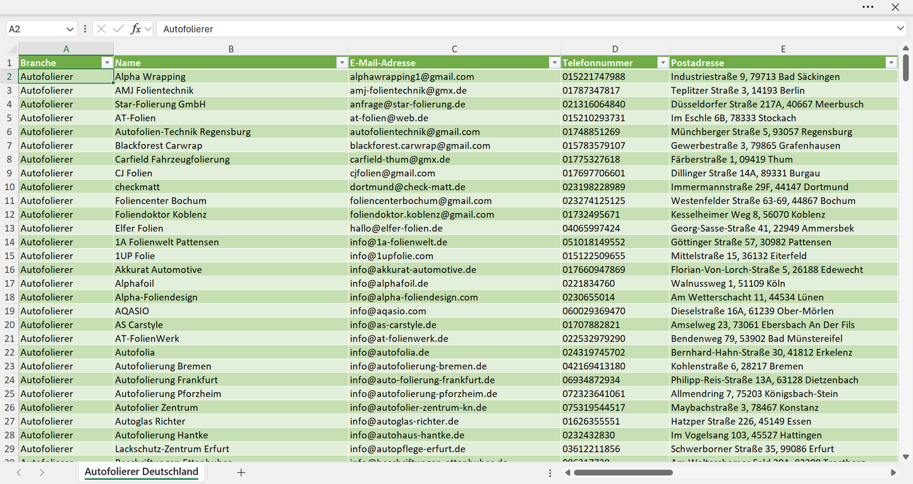Select the cell hallo@elfer-folien.de
Screen dimensions: 913x484
(455, 228)
